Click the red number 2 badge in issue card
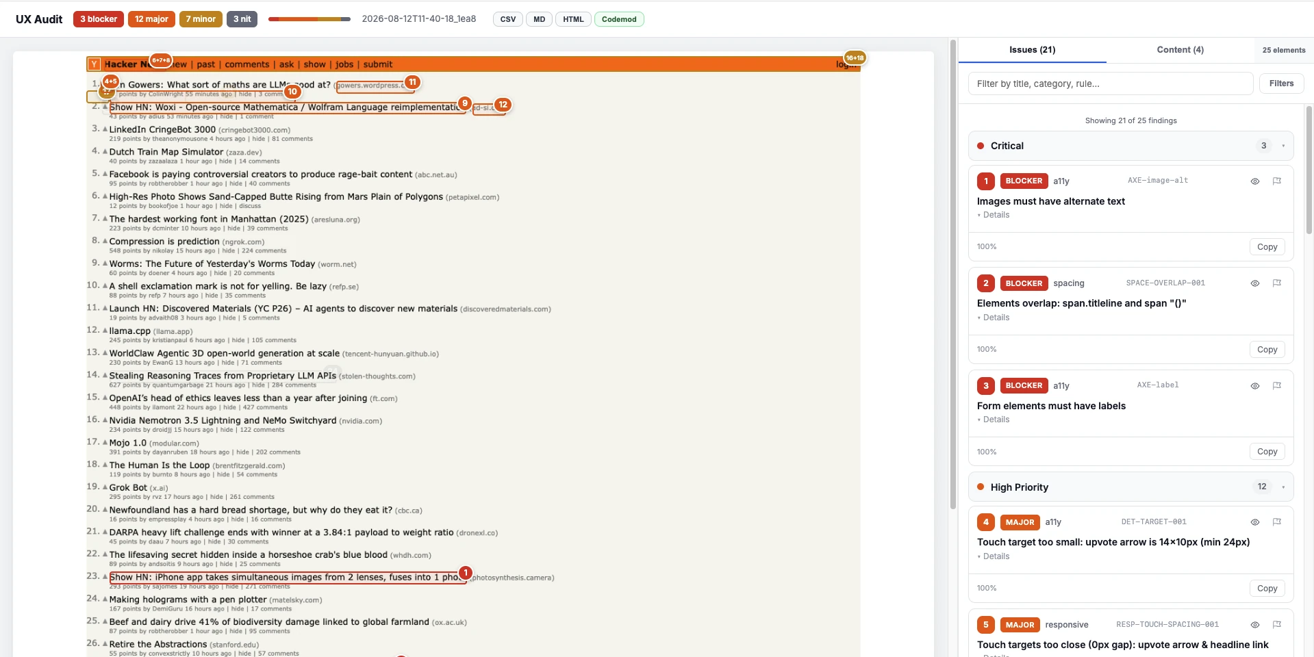This screenshot has height=657, width=1314. [986, 283]
